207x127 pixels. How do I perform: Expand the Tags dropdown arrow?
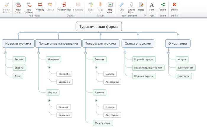(100, 12)
